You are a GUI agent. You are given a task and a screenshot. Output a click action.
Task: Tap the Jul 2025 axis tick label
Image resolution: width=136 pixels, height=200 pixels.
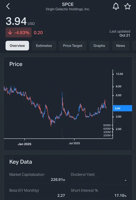74,143
